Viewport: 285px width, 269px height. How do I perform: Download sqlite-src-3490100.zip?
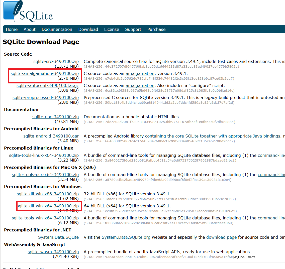56,61
